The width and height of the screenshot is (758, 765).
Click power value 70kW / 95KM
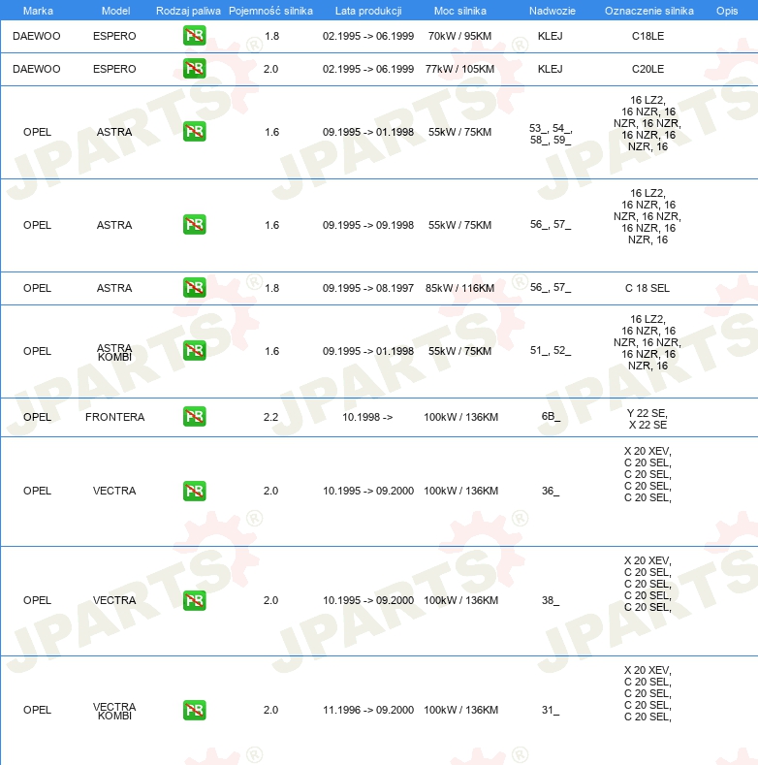pyautogui.click(x=459, y=36)
